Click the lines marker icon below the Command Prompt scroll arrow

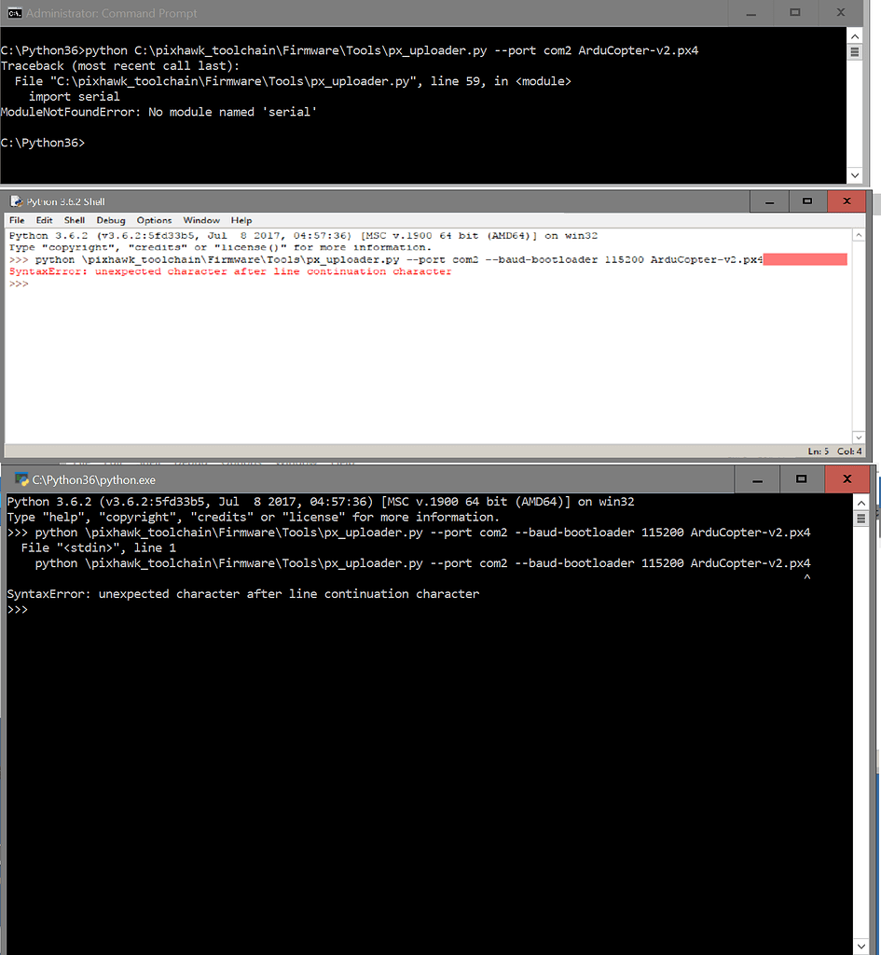(855, 51)
